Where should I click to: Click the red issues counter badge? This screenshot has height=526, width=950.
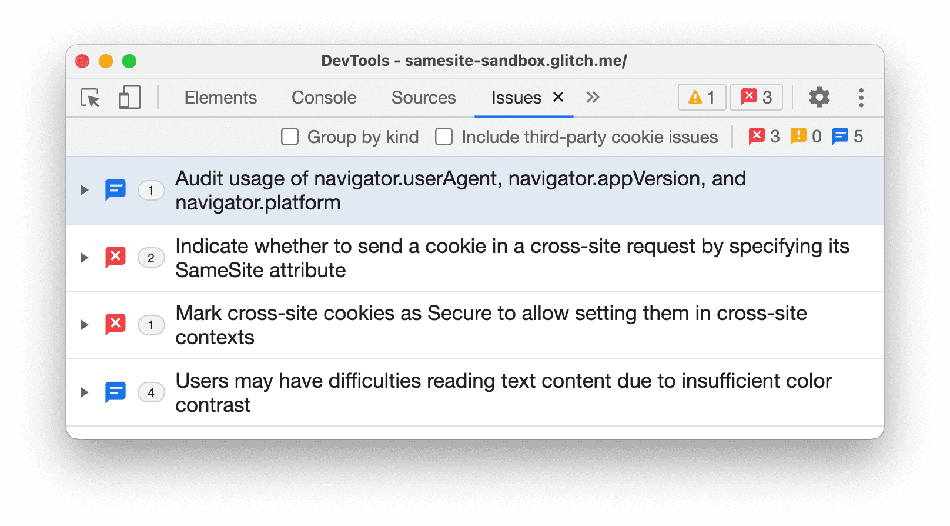click(756, 97)
